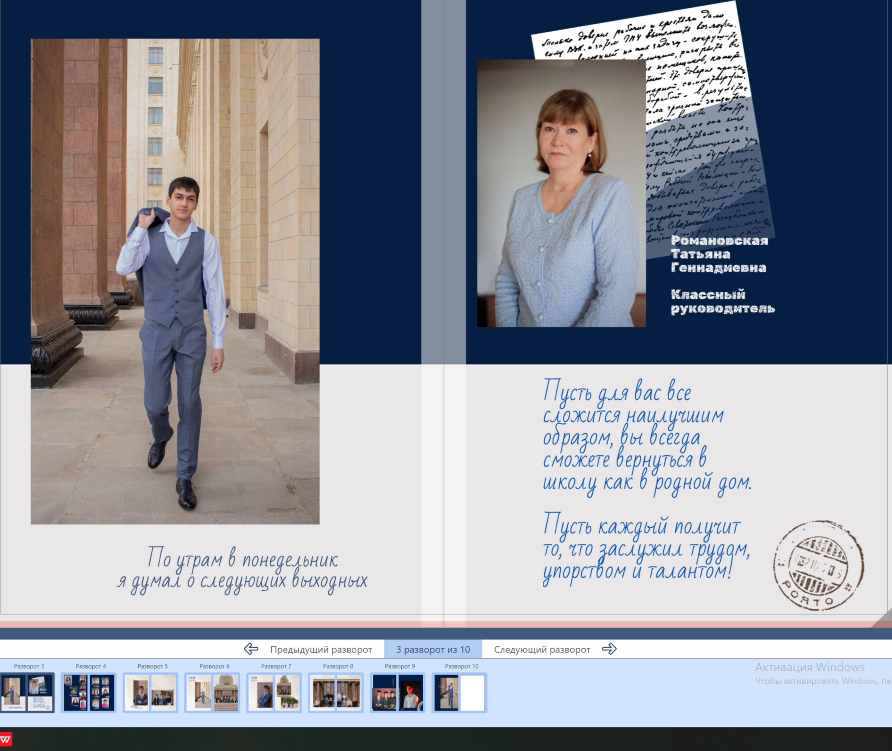Select the Разворот 3 thumbnail

(27, 692)
